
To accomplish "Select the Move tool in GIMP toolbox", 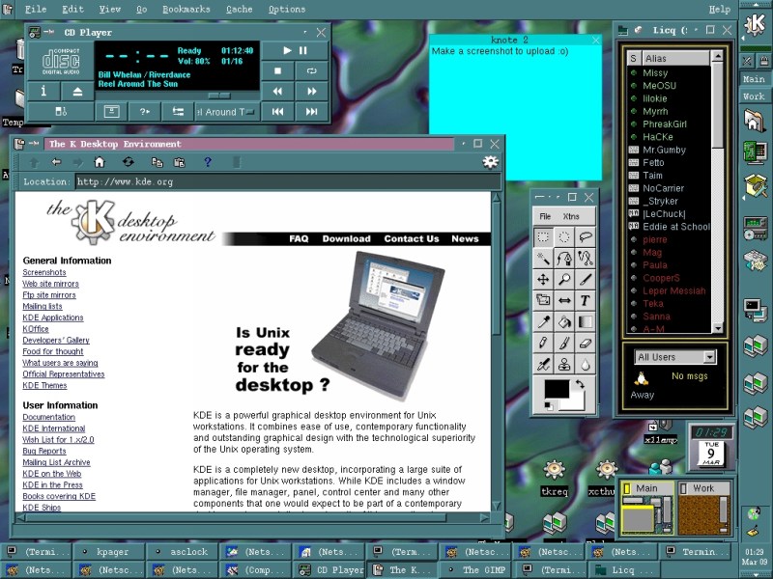I will [x=543, y=280].
